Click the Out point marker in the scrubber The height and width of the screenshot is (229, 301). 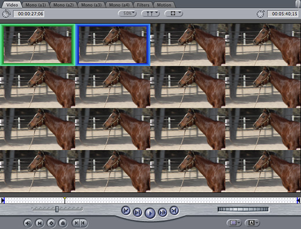click(x=299, y=201)
